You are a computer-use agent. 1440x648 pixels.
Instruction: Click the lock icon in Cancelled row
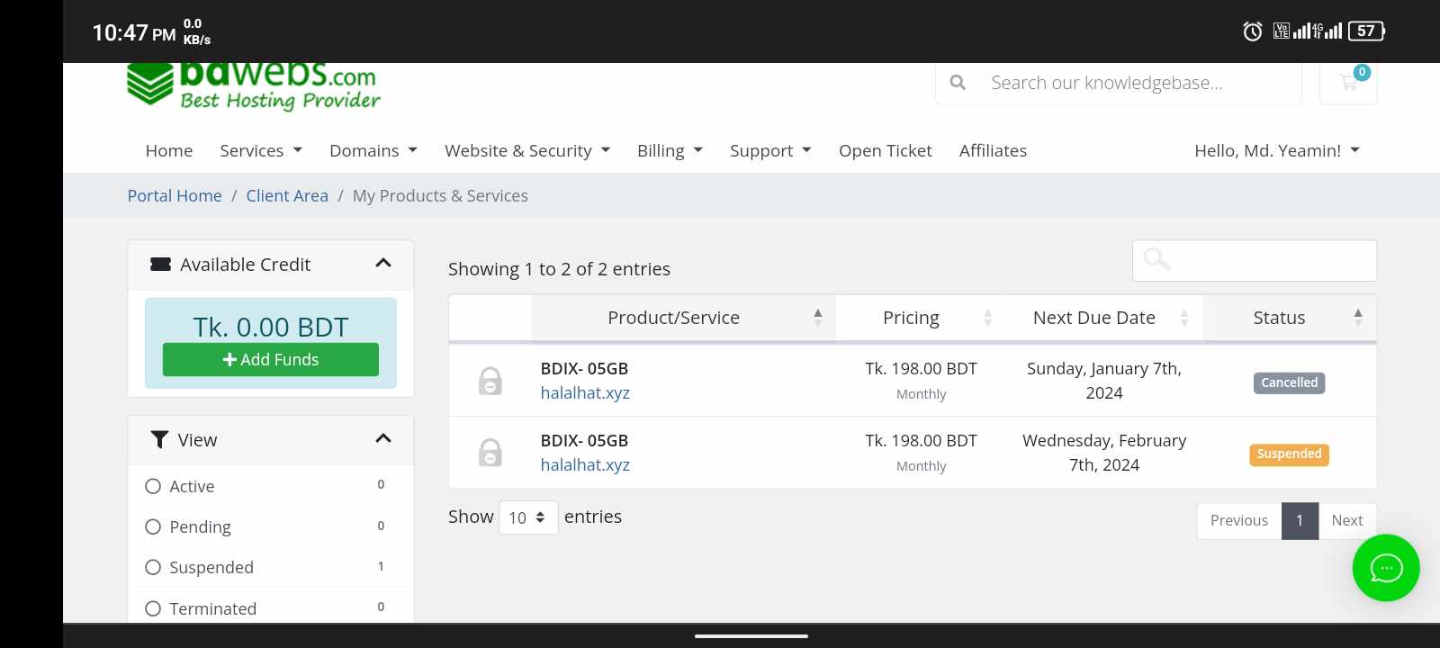(x=490, y=381)
